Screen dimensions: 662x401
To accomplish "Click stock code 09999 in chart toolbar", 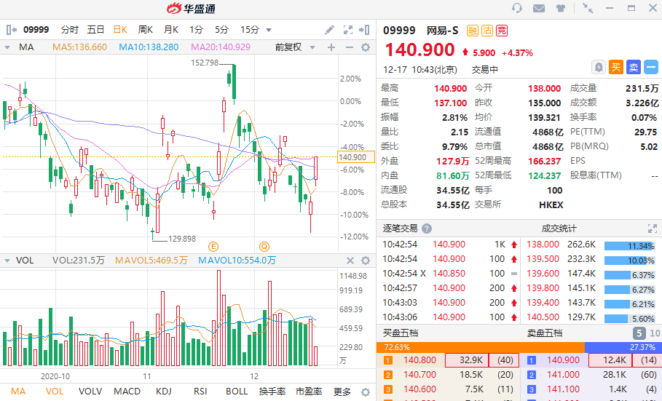I will (x=36, y=30).
